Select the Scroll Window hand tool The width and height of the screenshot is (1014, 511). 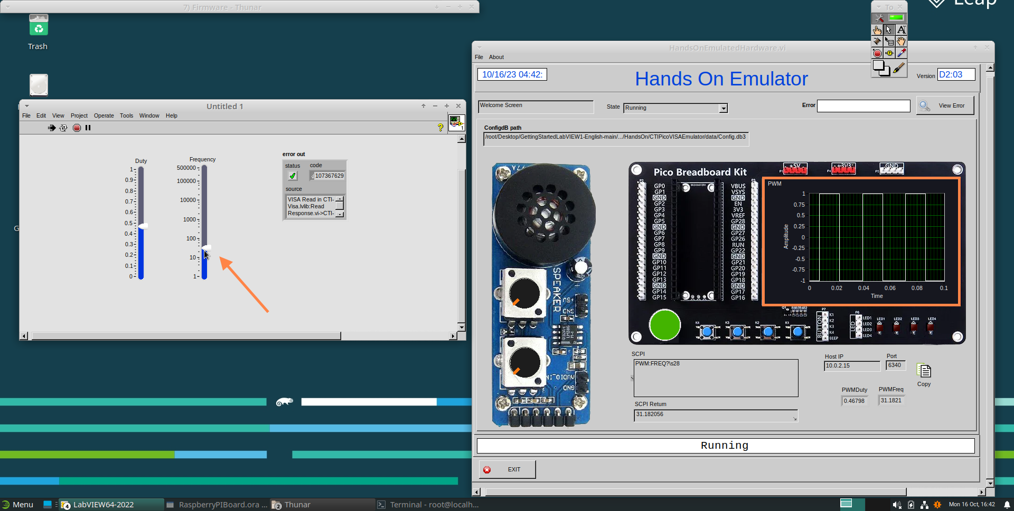(x=901, y=41)
